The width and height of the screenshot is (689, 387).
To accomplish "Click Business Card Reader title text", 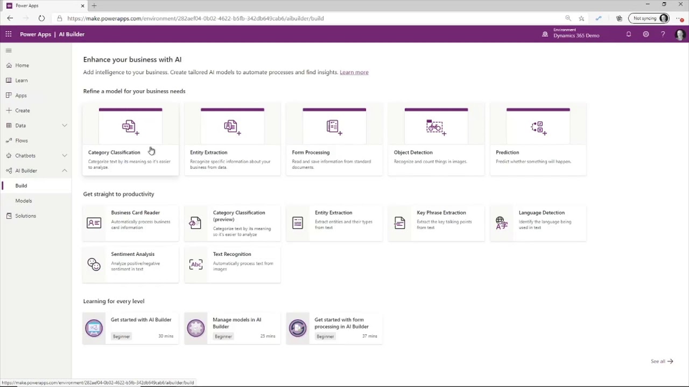I will pyautogui.click(x=135, y=213).
